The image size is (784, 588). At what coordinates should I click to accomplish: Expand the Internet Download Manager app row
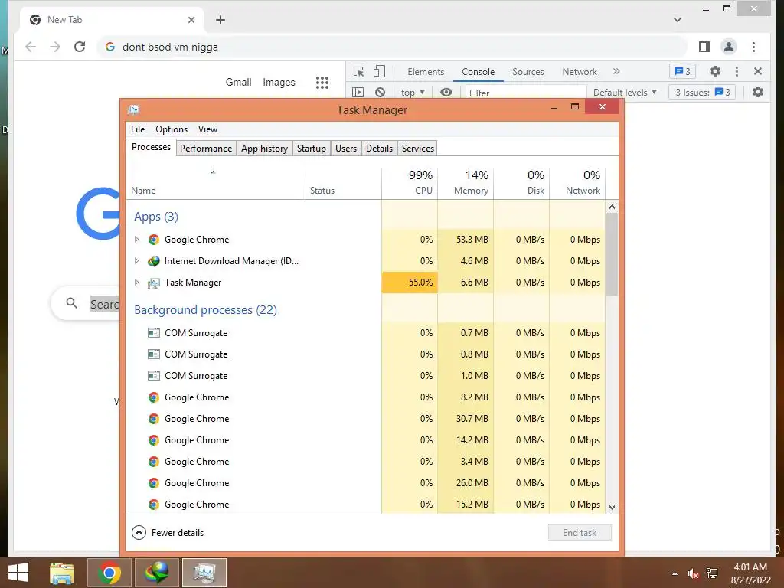[x=136, y=261]
